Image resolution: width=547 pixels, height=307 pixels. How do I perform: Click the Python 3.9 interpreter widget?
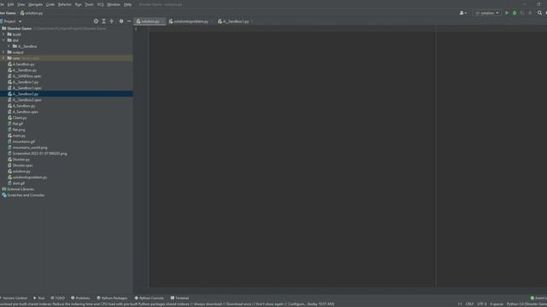[526, 304]
